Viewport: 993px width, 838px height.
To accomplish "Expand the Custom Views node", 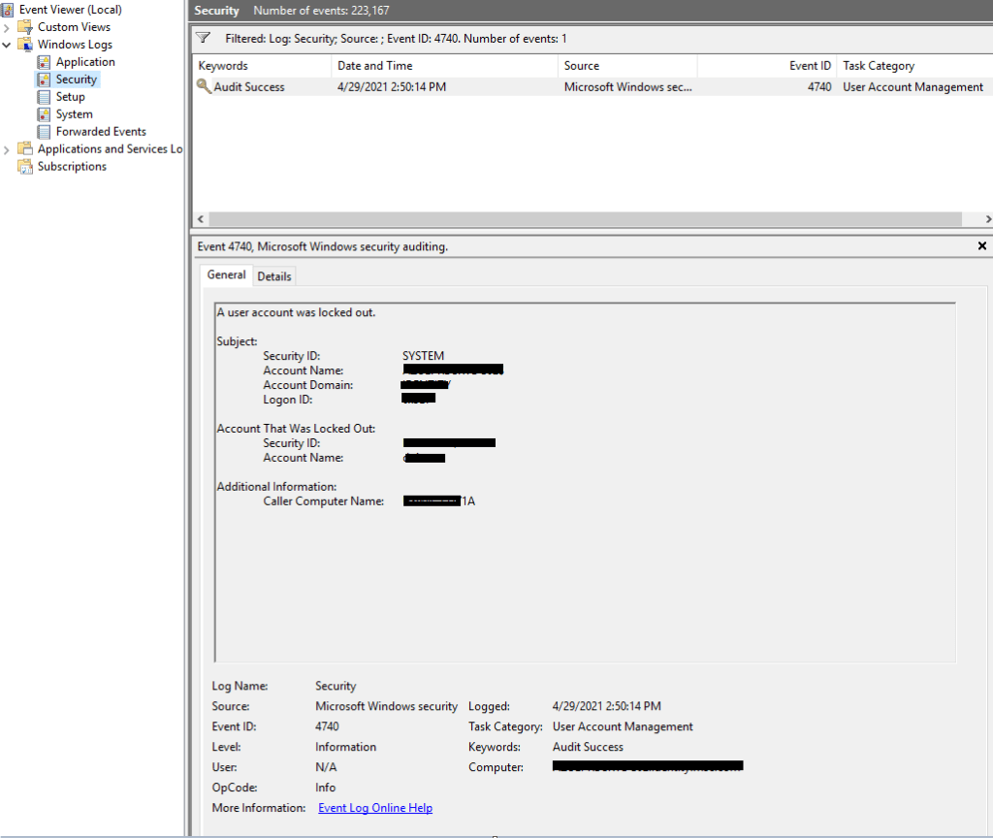I will click(x=7, y=27).
